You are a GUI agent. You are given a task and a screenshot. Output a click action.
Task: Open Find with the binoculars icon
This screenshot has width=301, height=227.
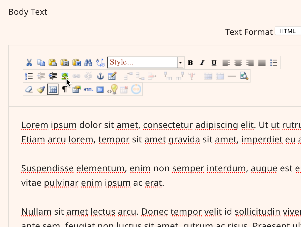88,62
